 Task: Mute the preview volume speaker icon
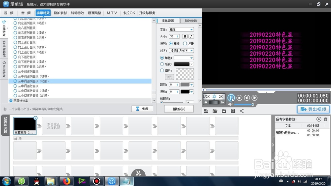230,104
